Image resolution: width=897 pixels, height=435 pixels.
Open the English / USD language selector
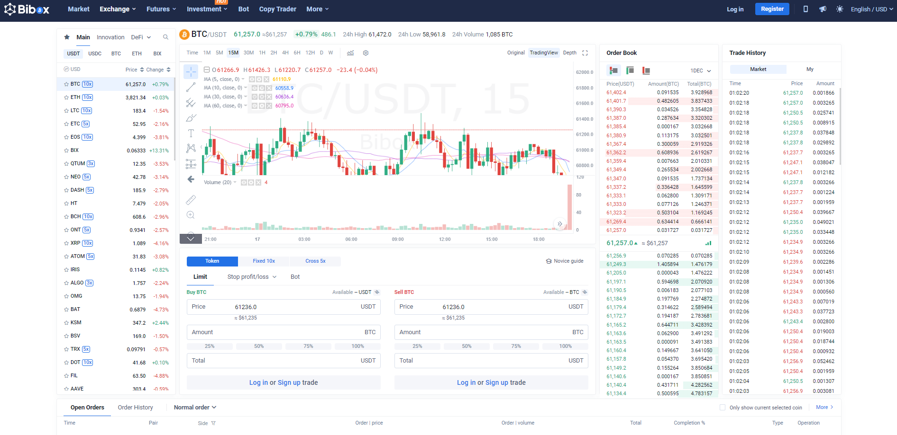[872, 9]
